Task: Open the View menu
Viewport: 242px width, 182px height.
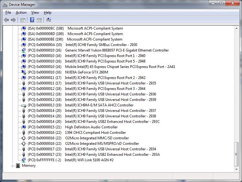Action: pyautogui.click(x=35, y=12)
